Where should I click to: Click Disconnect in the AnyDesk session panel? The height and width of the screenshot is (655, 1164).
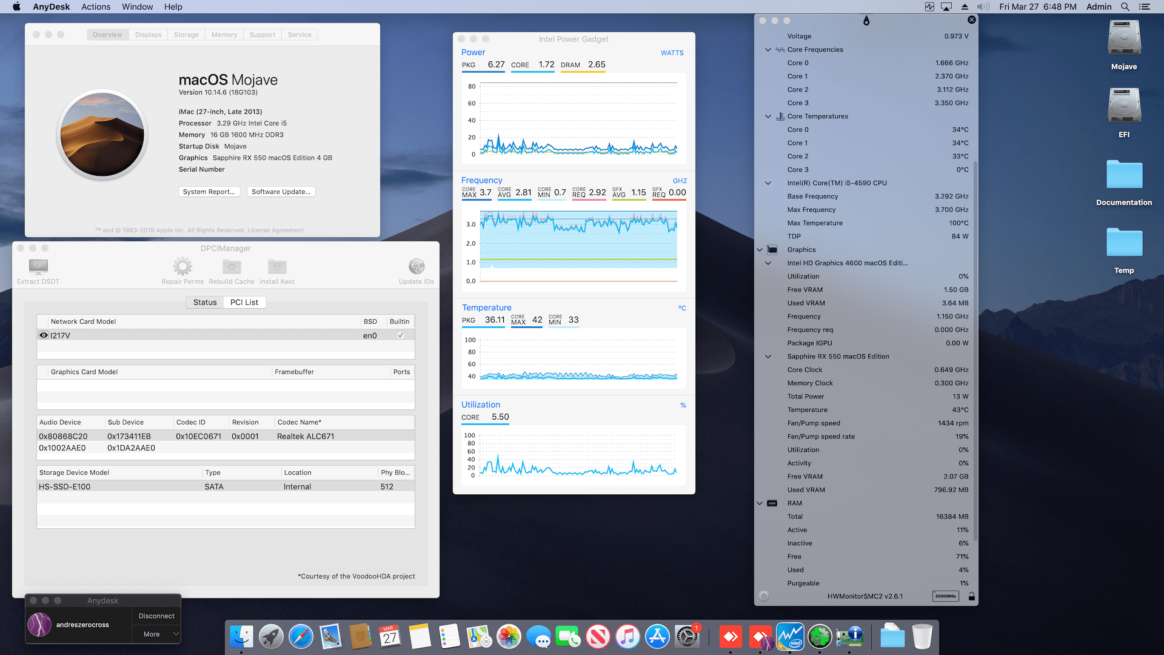coord(156,615)
